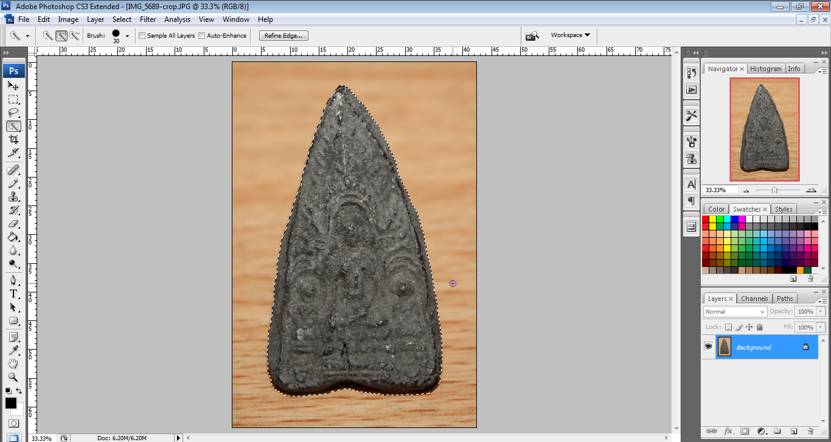This screenshot has width=831, height=442.
Task: Select the Pen tool
Action: pos(13,280)
